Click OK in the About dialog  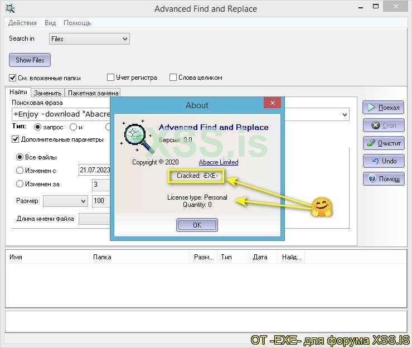click(197, 225)
